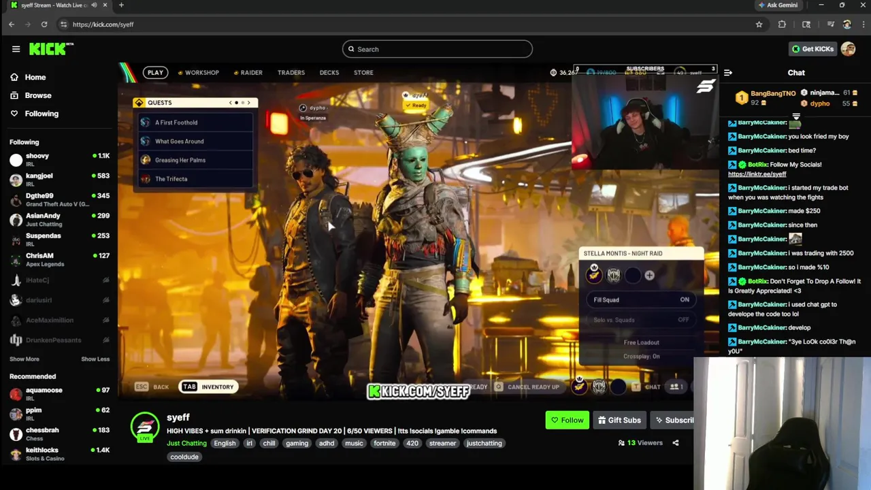Collapse chat with arrow icon
871x490 pixels.
click(728, 73)
